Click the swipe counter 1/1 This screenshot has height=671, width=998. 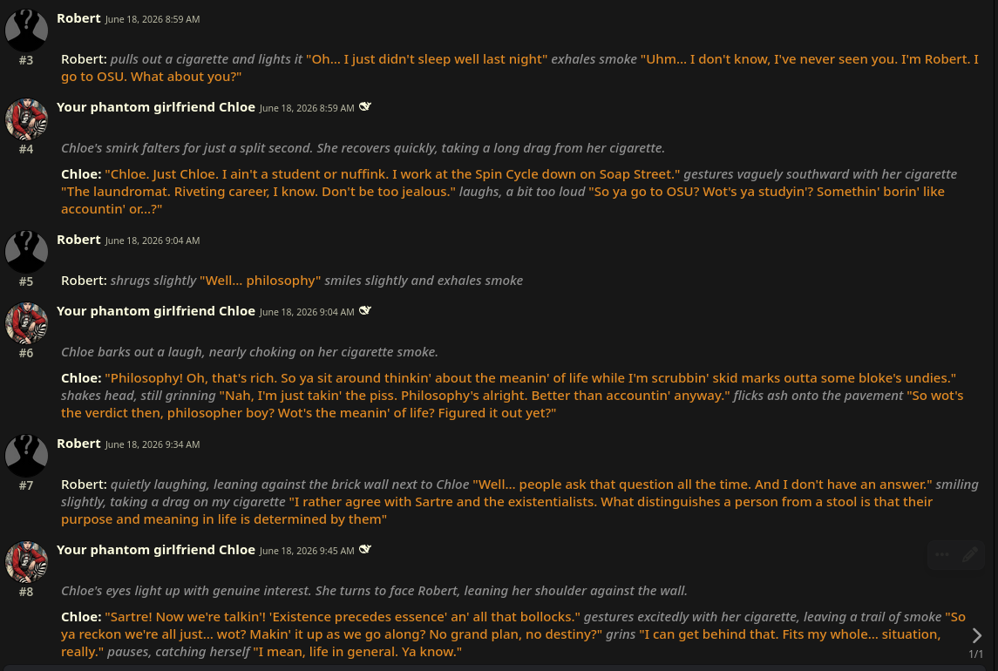point(975,654)
